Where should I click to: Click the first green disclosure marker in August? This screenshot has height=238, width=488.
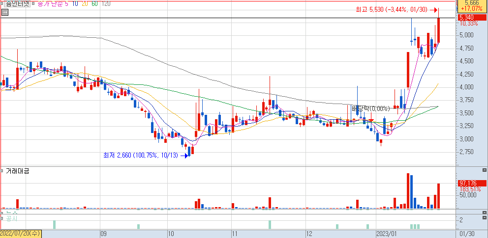point(55,225)
